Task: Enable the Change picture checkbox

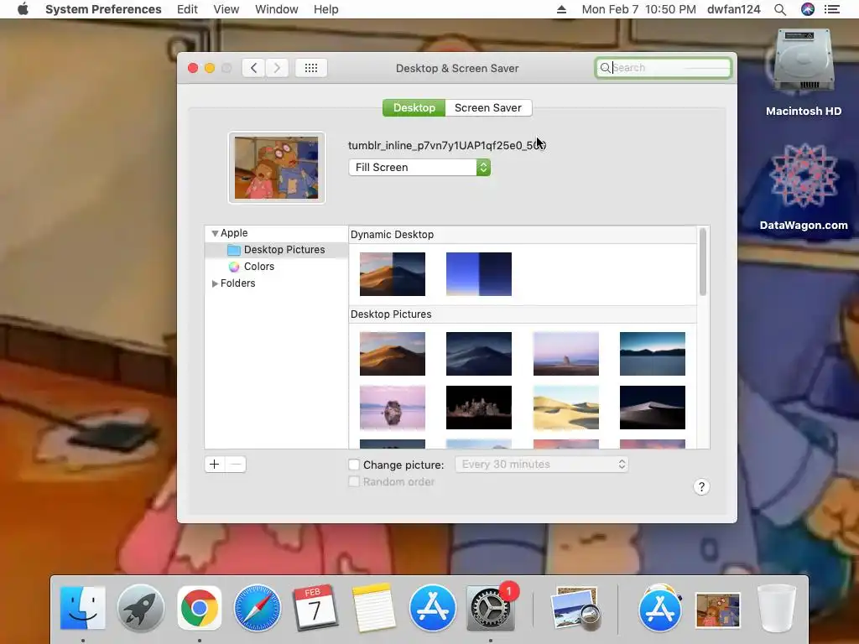Action: (354, 465)
